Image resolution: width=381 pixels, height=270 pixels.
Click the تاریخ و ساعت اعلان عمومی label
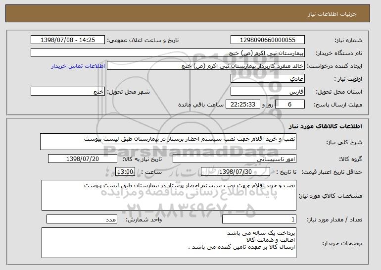coord(143,40)
